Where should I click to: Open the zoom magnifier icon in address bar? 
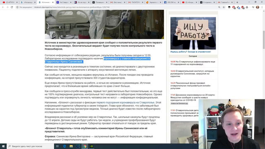219,7
